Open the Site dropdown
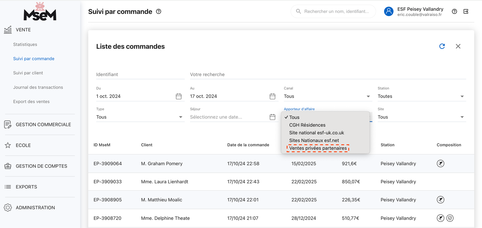The height and width of the screenshot is (228, 482). [x=422, y=117]
